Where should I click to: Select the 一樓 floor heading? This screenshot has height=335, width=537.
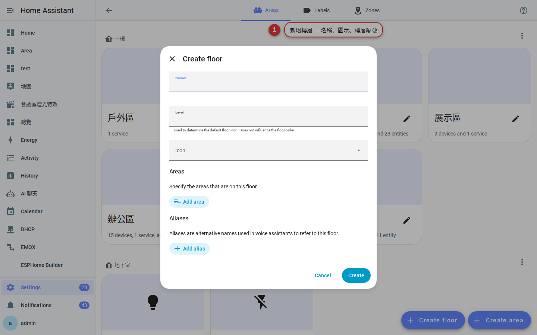coord(115,38)
